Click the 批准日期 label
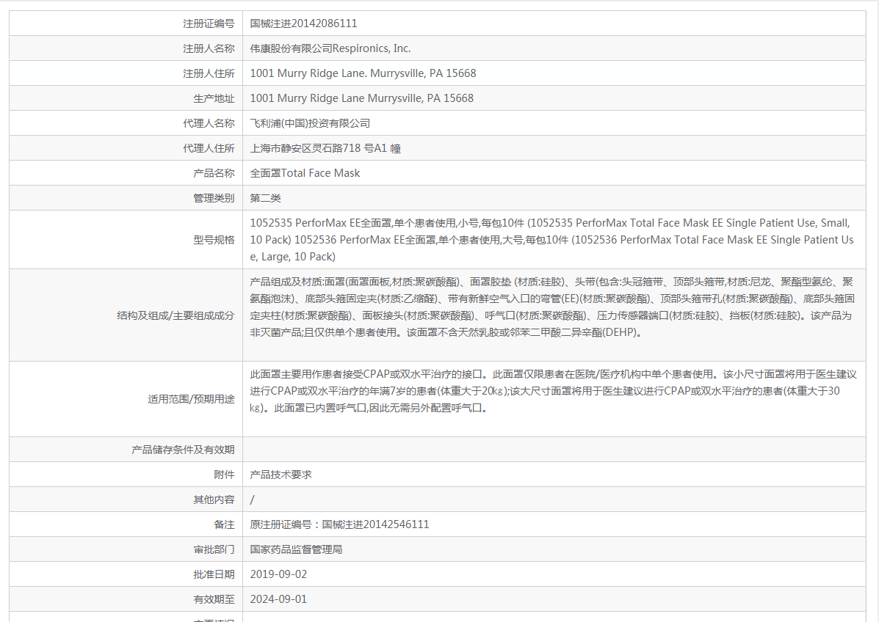Viewport: 879px width, 622px height. (x=214, y=574)
